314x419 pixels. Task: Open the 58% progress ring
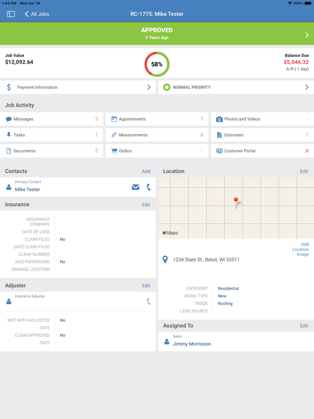tap(157, 64)
